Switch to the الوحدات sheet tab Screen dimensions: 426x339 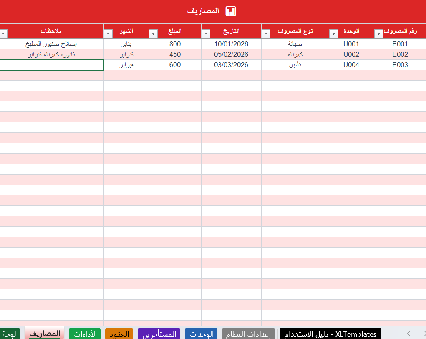tap(201, 334)
